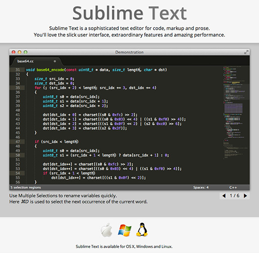Click the Demonstration window title

[129, 52]
